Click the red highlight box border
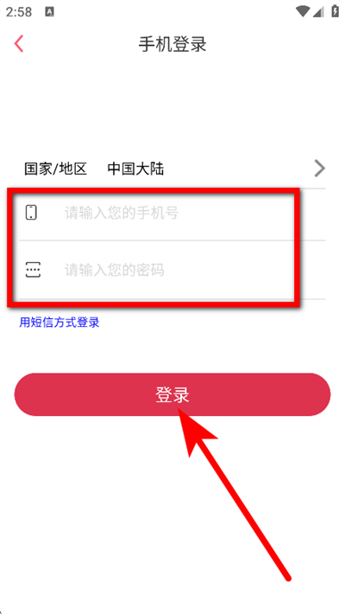 coord(154,190)
